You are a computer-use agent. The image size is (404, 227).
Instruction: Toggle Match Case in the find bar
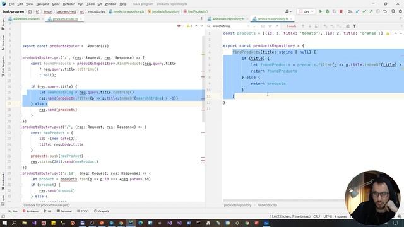[263, 26]
